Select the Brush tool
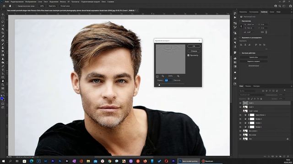This screenshot has width=293, height=164. tap(3, 44)
